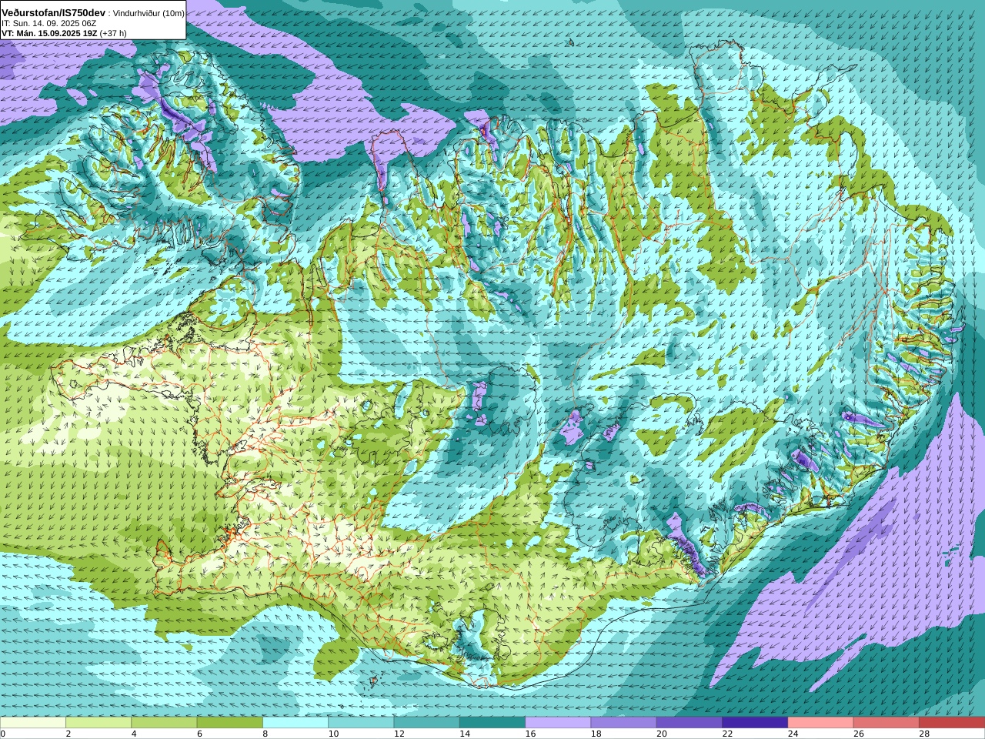This screenshot has height=739, width=985.
Task: Click the legend number 26
Action: 859,734
